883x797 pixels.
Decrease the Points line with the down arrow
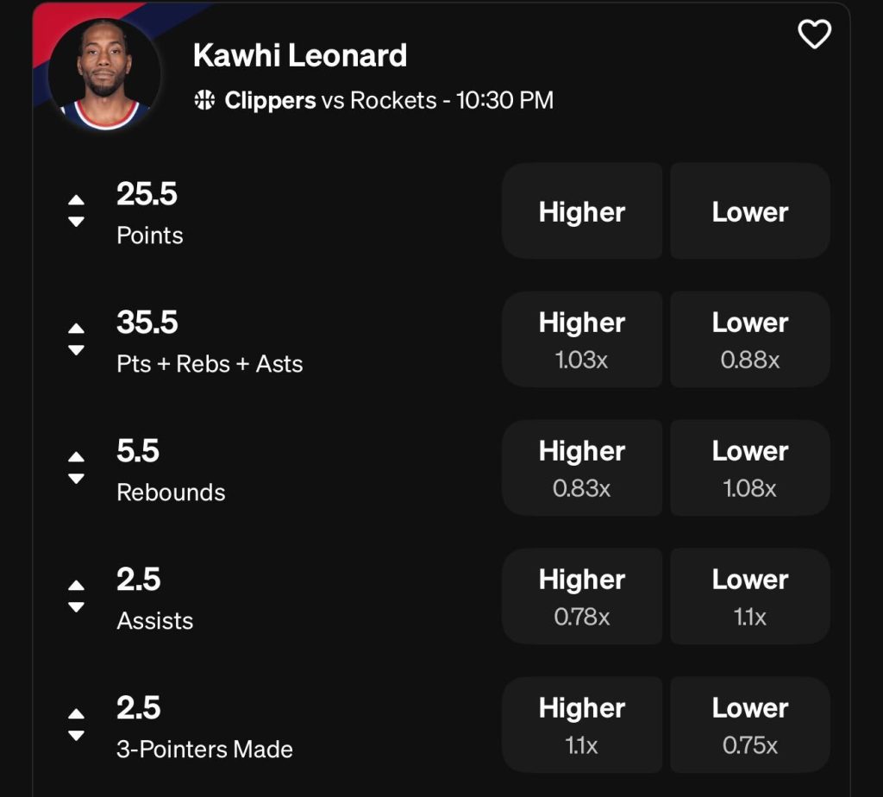[76, 222]
